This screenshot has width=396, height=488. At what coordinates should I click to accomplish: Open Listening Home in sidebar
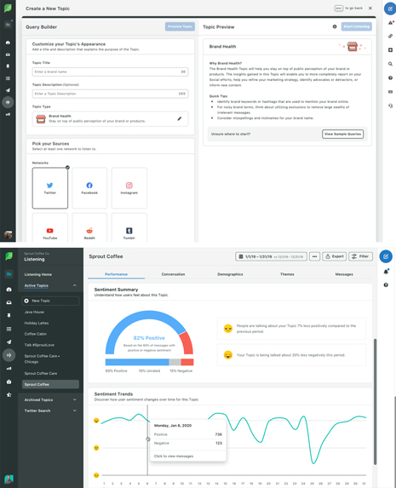pyautogui.click(x=38, y=274)
